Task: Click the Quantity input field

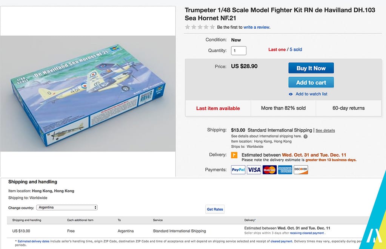Action: [238, 50]
